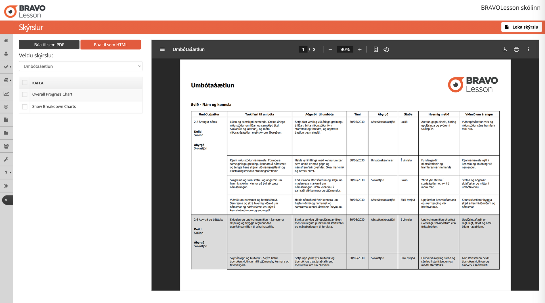This screenshot has width=545, height=303.
Task: Open PDF viewer sidebar hamburger menu
Action: point(162,49)
